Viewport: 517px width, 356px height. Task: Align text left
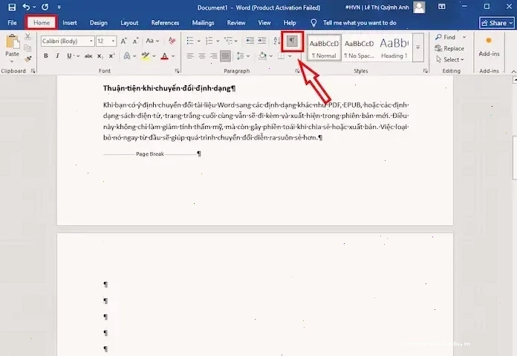(x=190, y=56)
